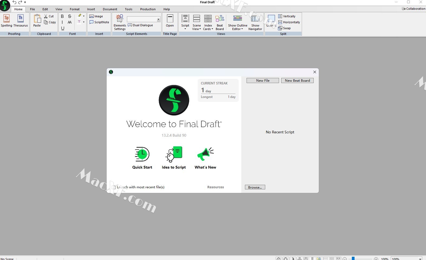Open the View menu
This screenshot has height=260, width=426.
(x=59, y=9)
